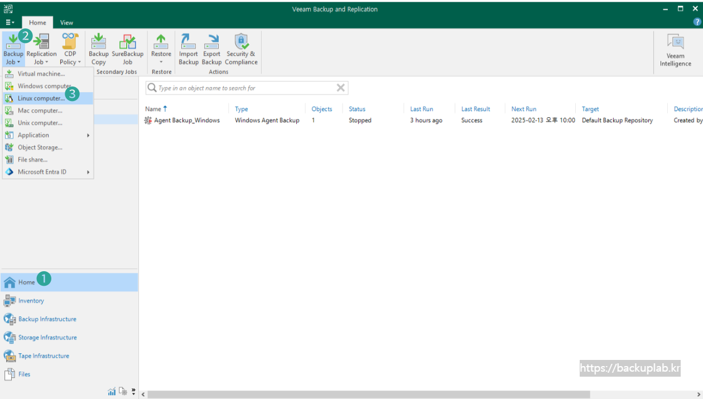Image resolution: width=703 pixels, height=399 pixels.
Task: Open the Storage Infrastructure pane
Action: pos(69,338)
